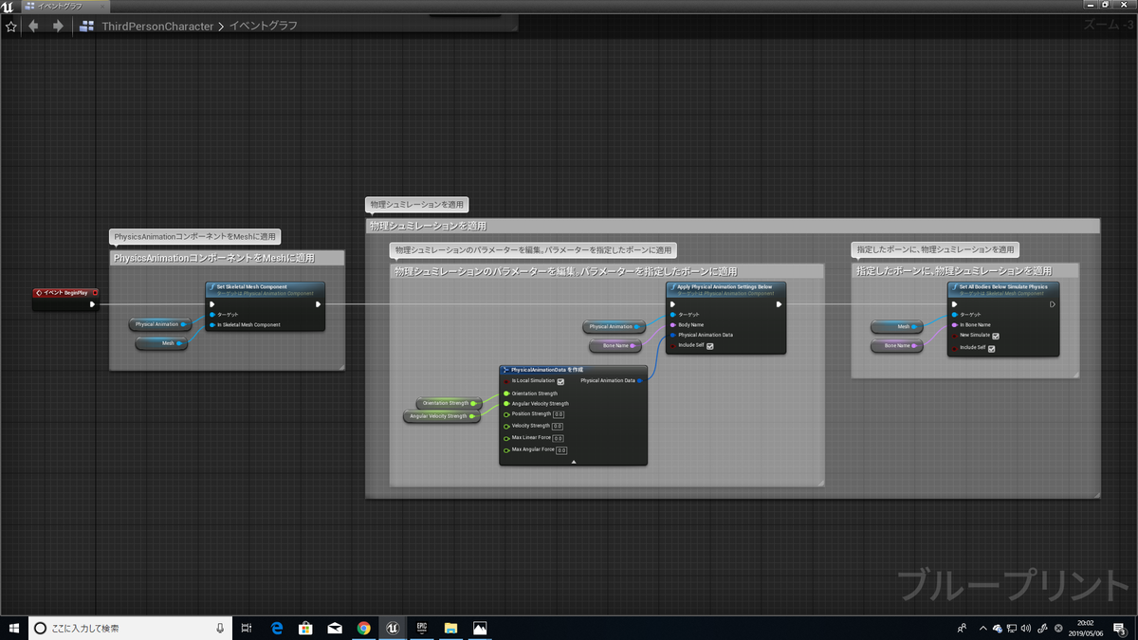Click the Body Name input pin
Viewport: 1138px width, 640px height.
coord(673,324)
